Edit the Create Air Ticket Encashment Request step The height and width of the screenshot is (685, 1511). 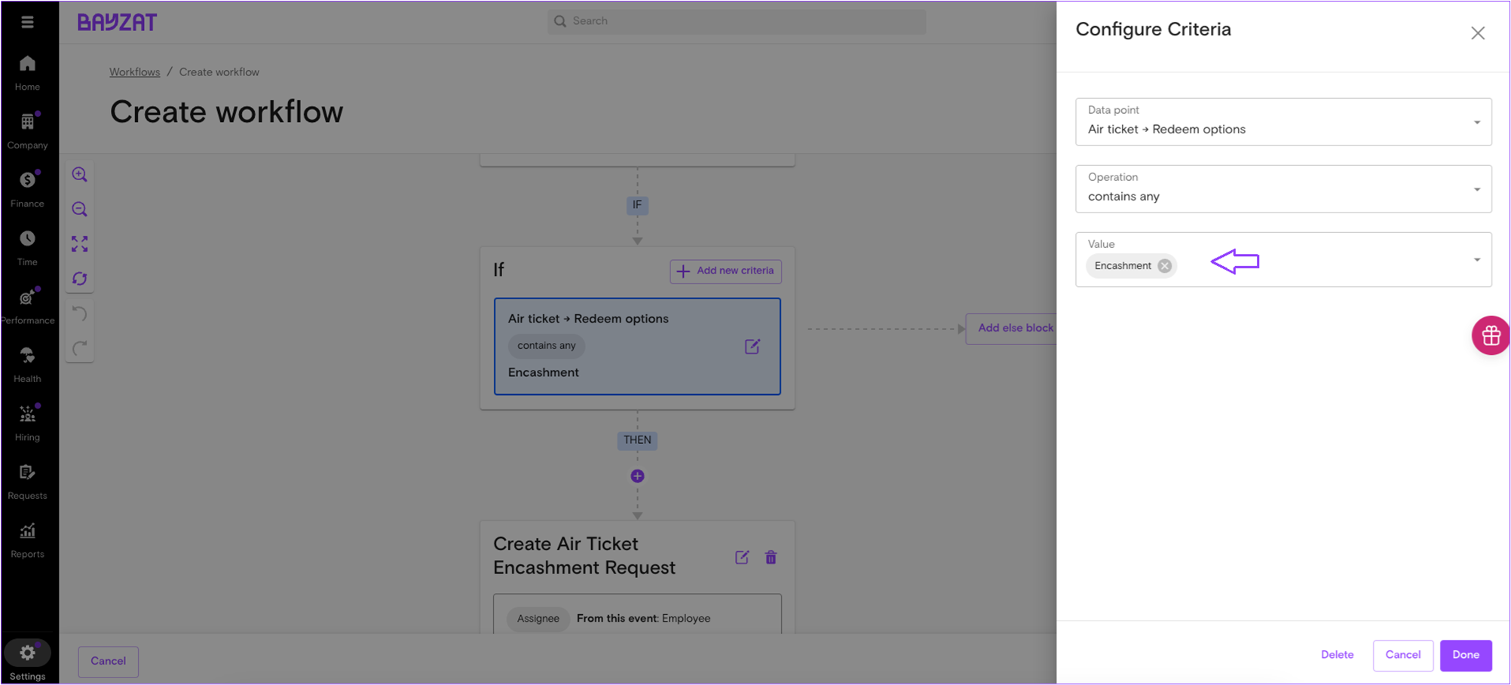(x=742, y=558)
